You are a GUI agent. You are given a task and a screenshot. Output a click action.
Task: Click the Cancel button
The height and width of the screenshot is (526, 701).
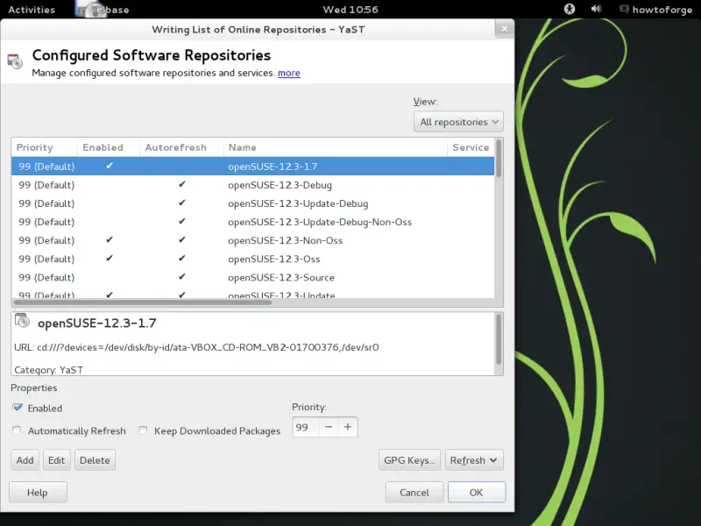[x=414, y=493]
